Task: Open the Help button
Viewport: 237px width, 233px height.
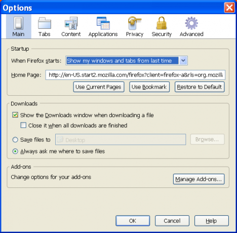Action: click(x=212, y=221)
